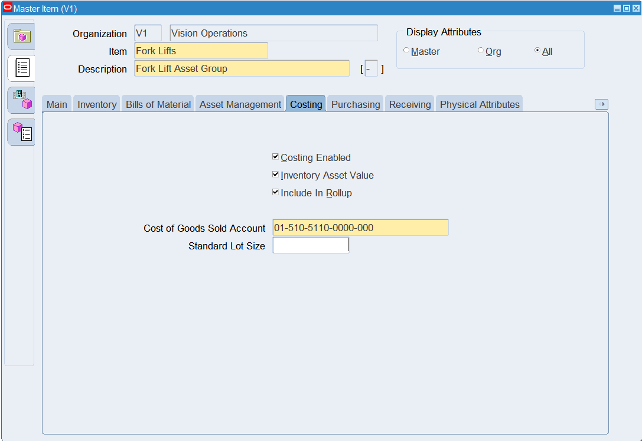Uncheck Costing Enabled checkbox
The width and height of the screenshot is (642, 441).
[x=276, y=157]
